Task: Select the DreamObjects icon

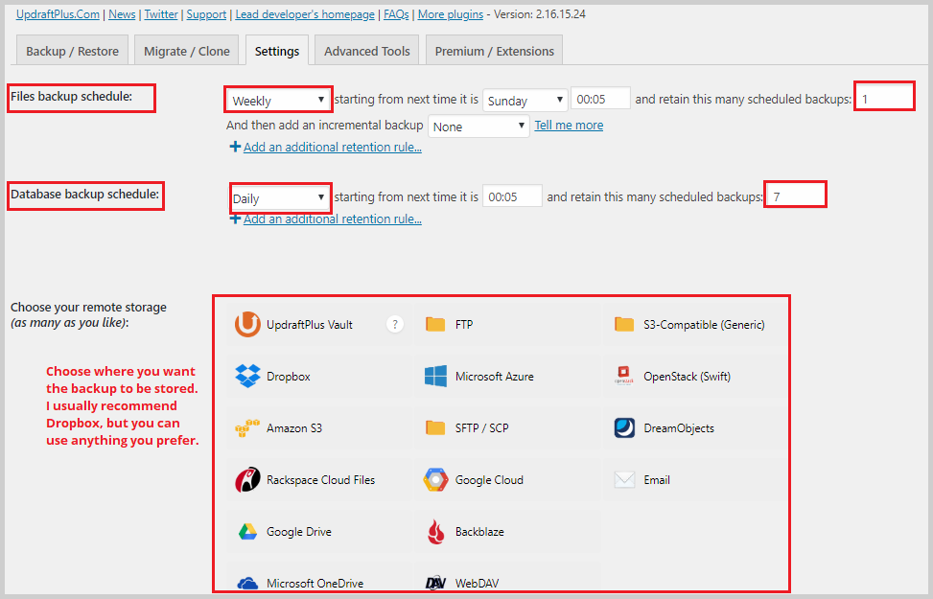Action: 624,427
